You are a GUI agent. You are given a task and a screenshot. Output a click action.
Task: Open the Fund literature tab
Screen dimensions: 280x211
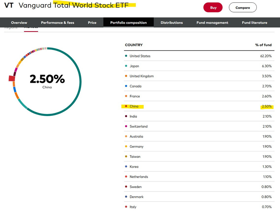(255, 22)
